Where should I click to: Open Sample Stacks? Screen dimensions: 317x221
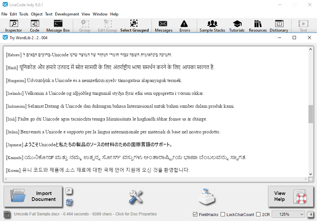212,26
